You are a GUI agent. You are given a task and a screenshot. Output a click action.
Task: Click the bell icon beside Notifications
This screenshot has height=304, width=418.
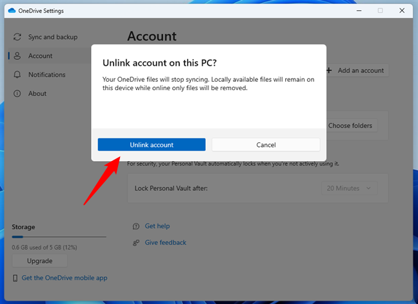17,75
